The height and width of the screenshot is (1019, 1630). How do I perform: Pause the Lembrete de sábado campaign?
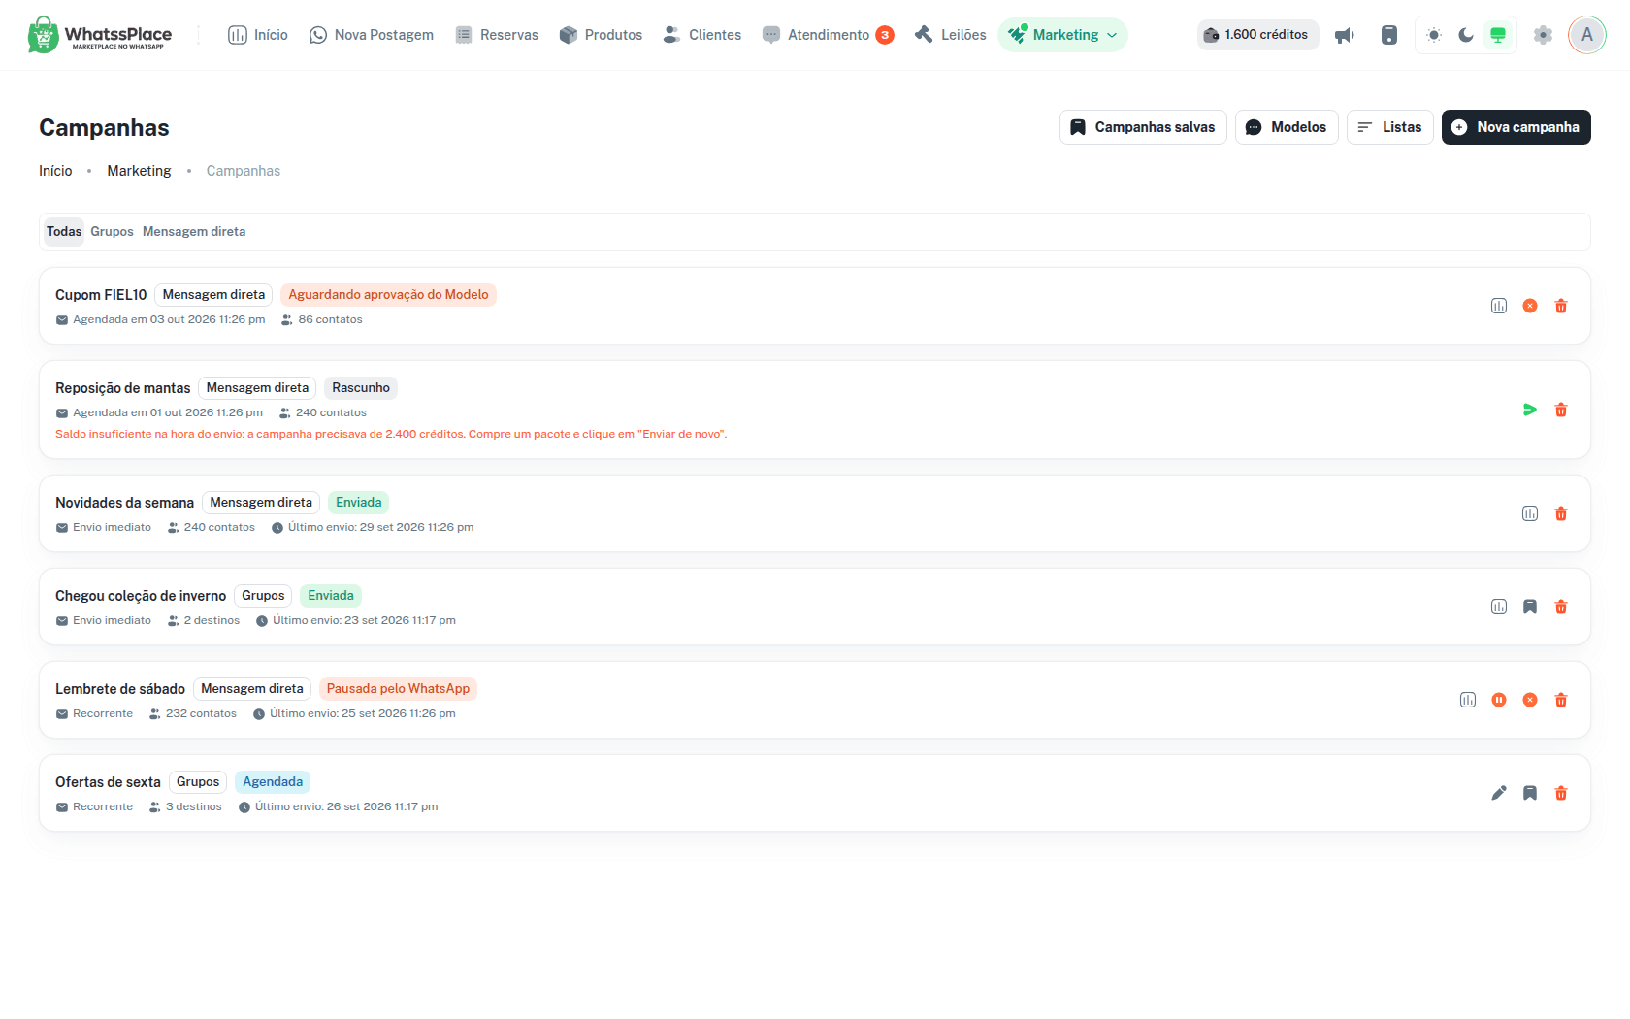point(1499,700)
